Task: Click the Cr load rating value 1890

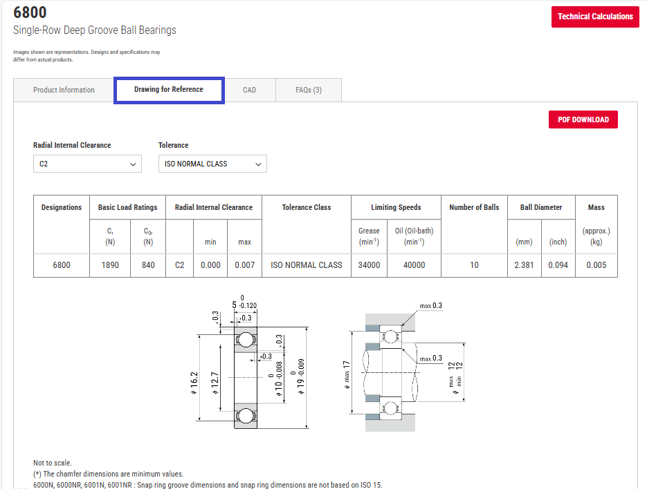Action: (x=110, y=265)
